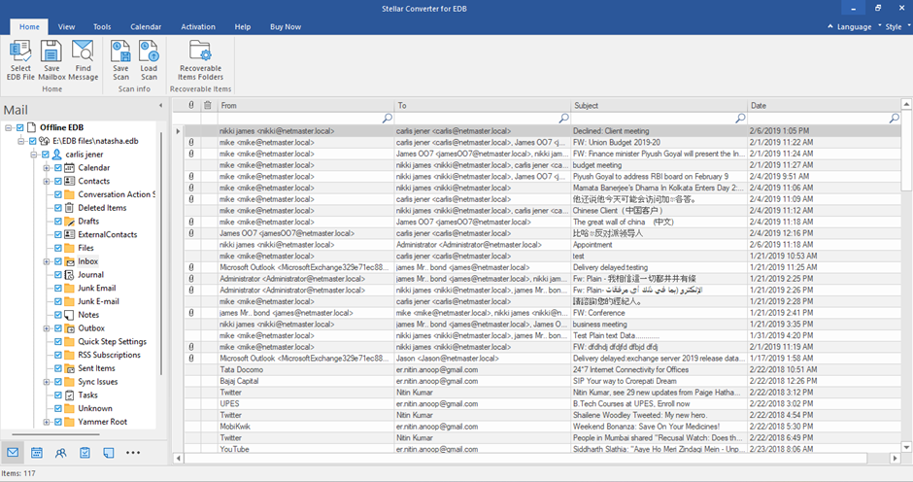Image resolution: width=913 pixels, height=482 pixels.
Task: Select email 'Declined: Client meeting'
Action: pyautogui.click(x=543, y=131)
